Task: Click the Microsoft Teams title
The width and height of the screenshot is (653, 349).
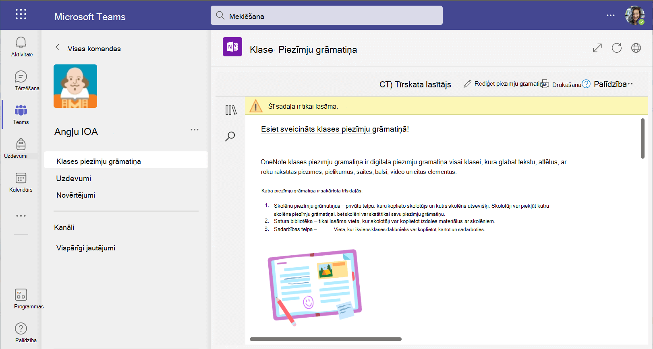Action: [90, 17]
